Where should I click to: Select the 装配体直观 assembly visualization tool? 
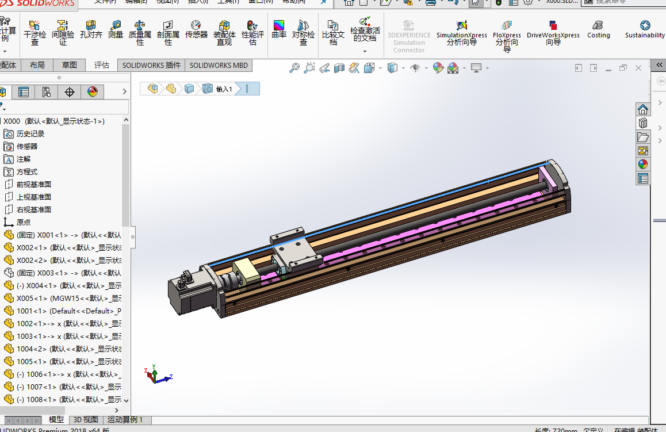pyautogui.click(x=224, y=33)
